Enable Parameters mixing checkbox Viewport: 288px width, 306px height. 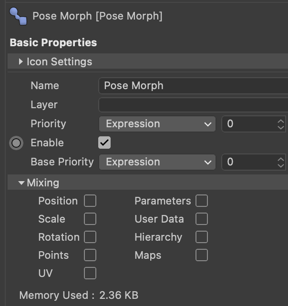click(202, 201)
